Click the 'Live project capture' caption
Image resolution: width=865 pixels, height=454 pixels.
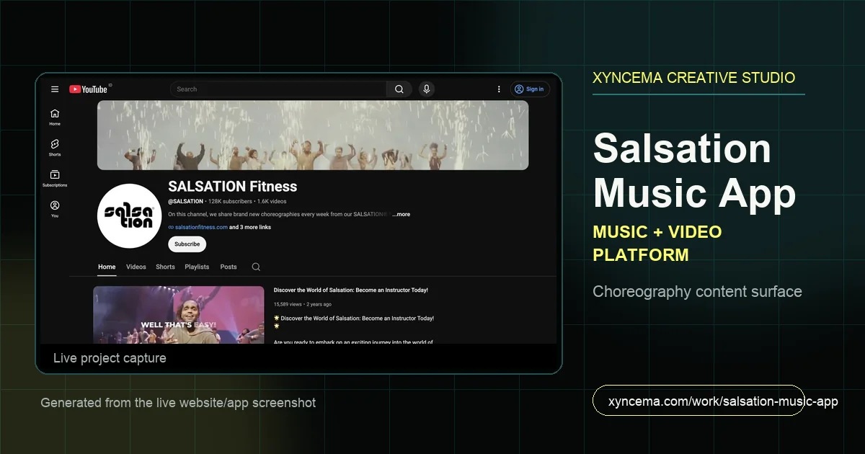[x=110, y=358]
